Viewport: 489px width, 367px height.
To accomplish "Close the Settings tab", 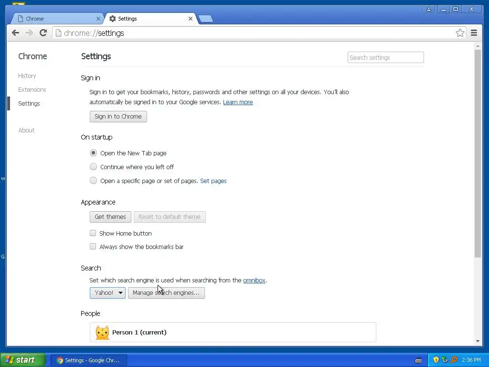I will (191, 19).
